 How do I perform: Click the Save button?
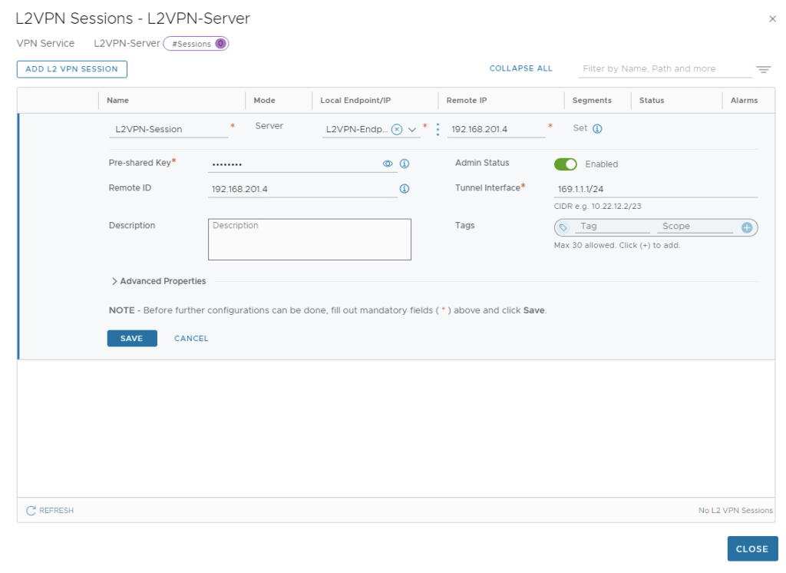click(131, 339)
